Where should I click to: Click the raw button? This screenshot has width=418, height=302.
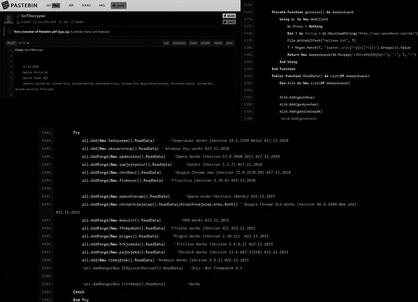pyautogui.click(x=166, y=42)
